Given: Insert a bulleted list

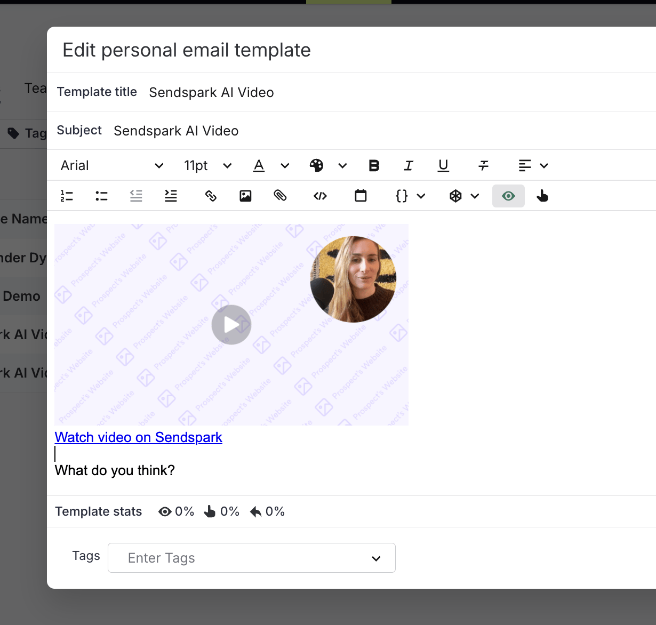Looking at the screenshot, I should point(101,196).
